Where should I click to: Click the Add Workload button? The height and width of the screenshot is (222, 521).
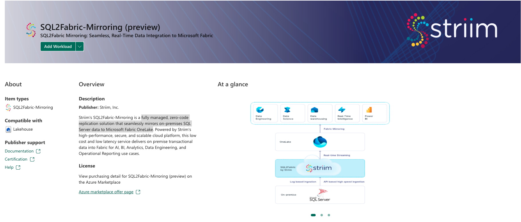coord(58,46)
